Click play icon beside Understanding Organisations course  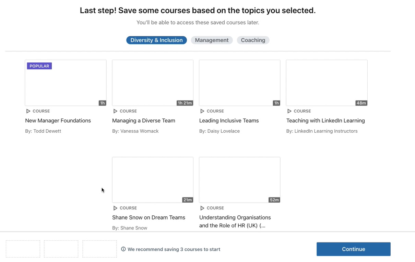click(x=202, y=208)
